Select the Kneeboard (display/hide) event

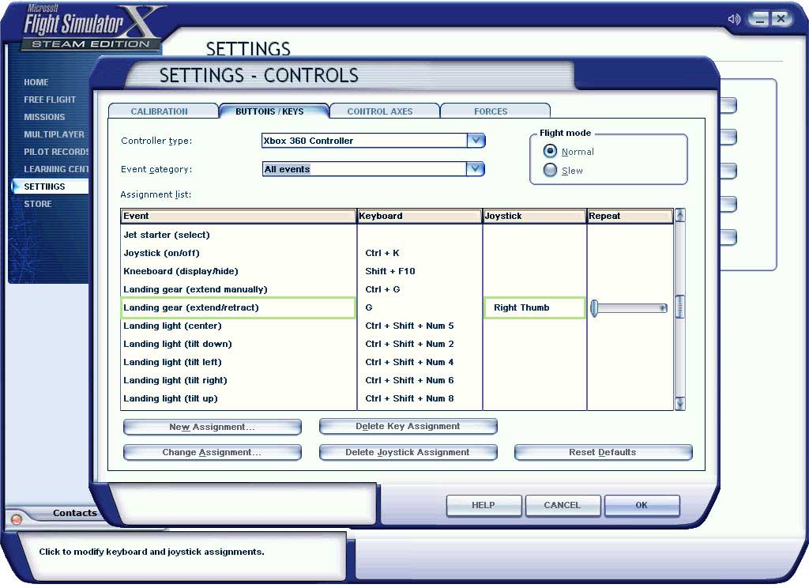click(181, 271)
